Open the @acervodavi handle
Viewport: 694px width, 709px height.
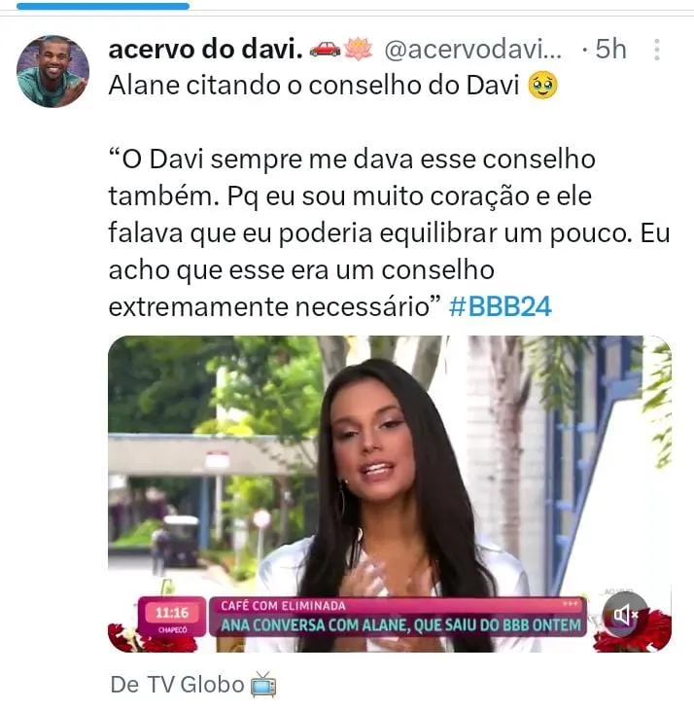coord(472,49)
